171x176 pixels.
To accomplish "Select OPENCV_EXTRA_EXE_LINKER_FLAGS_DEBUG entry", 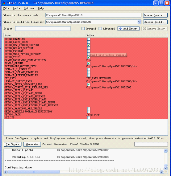I will 30,102.
